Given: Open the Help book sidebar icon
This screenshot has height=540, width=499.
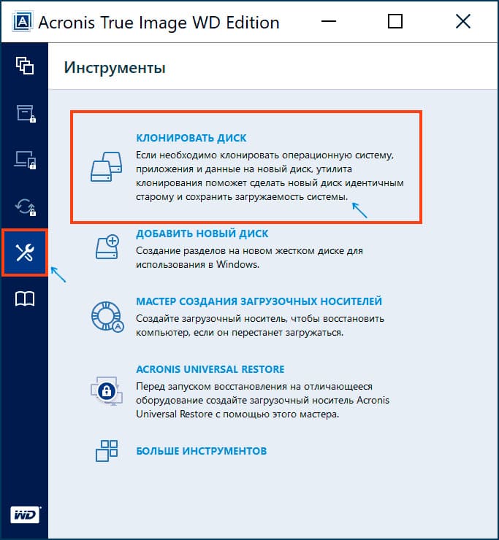Looking at the screenshot, I should [25, 298].
